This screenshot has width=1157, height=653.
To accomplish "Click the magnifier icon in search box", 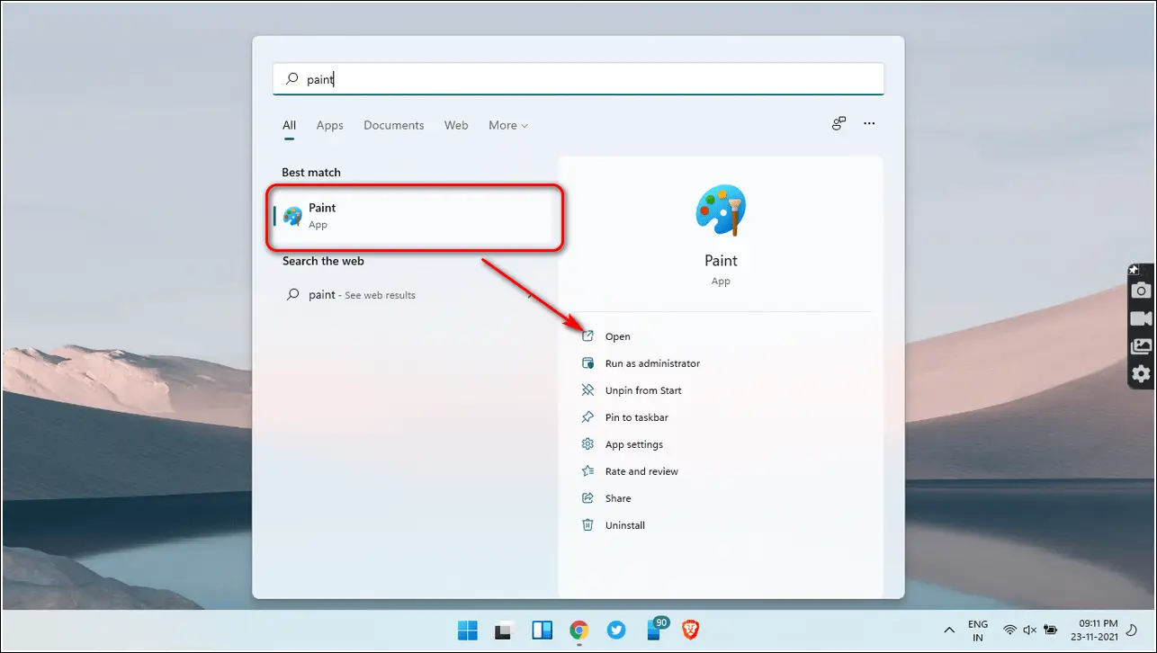I will [x=291, y=79].
